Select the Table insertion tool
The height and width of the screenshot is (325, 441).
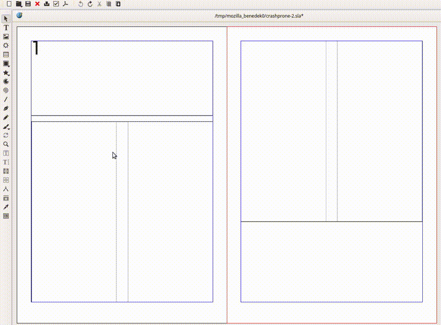pos(6,55)
